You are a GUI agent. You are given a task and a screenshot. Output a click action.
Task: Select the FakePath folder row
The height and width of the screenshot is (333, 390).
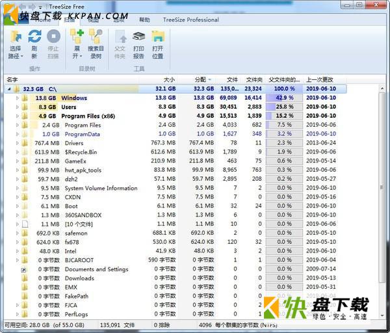pos(177,296)
